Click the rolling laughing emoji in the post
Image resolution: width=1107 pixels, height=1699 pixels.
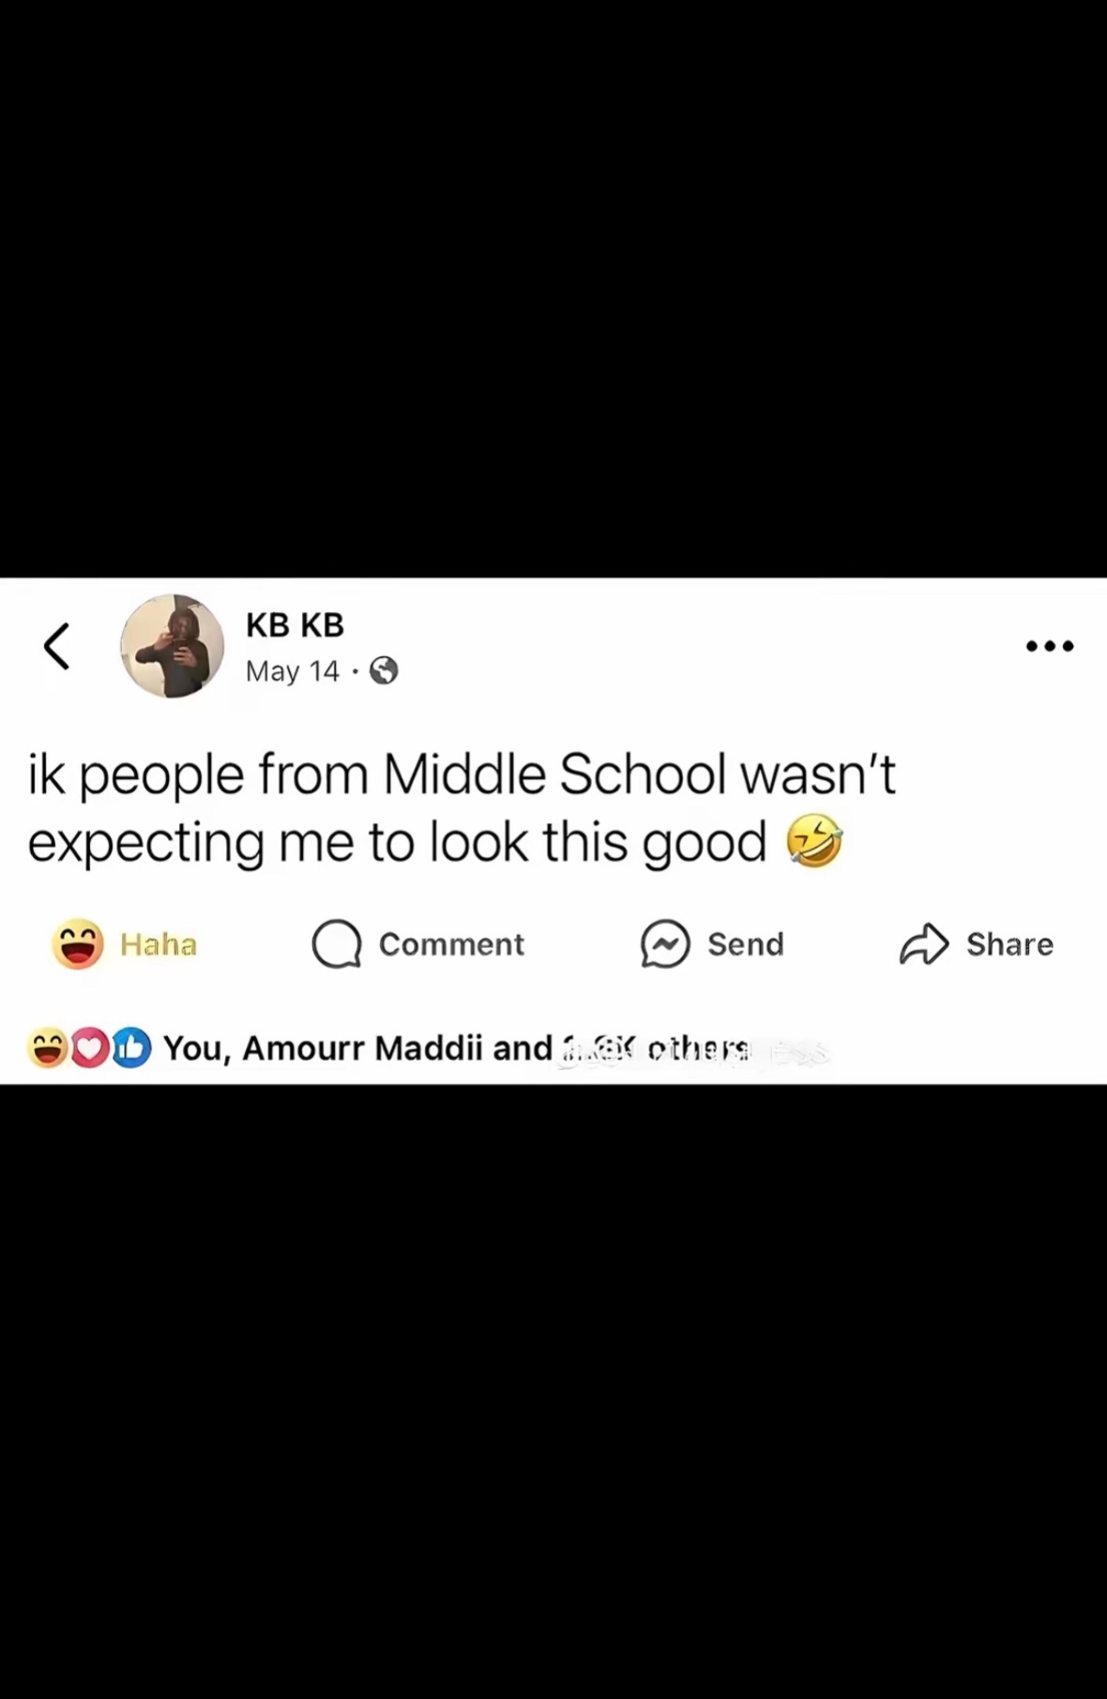[813, 841]
